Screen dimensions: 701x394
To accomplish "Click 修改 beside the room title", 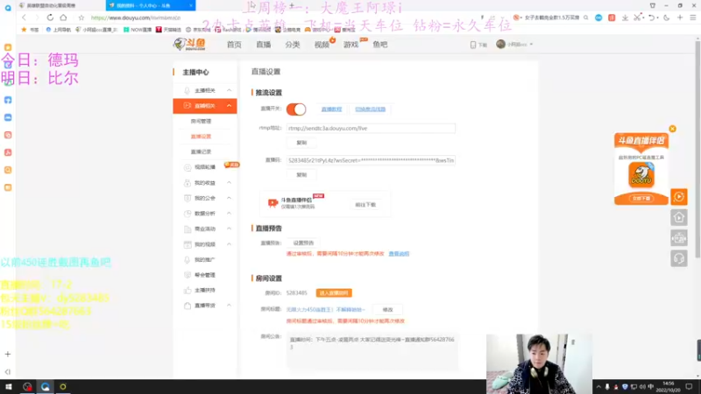I will (387, 310).
